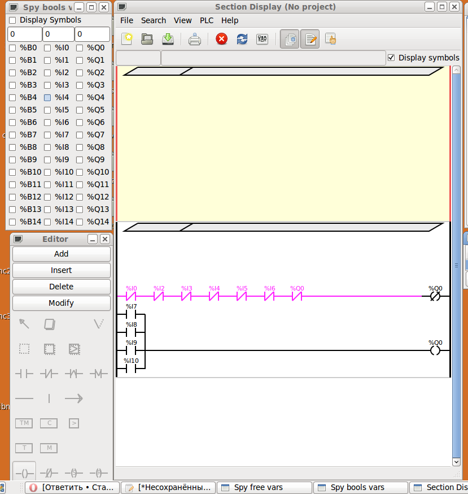Viewport: 468px width, 494px height.
Task: Pick the vertical connection line tool
Action: [x=49, y=398]
